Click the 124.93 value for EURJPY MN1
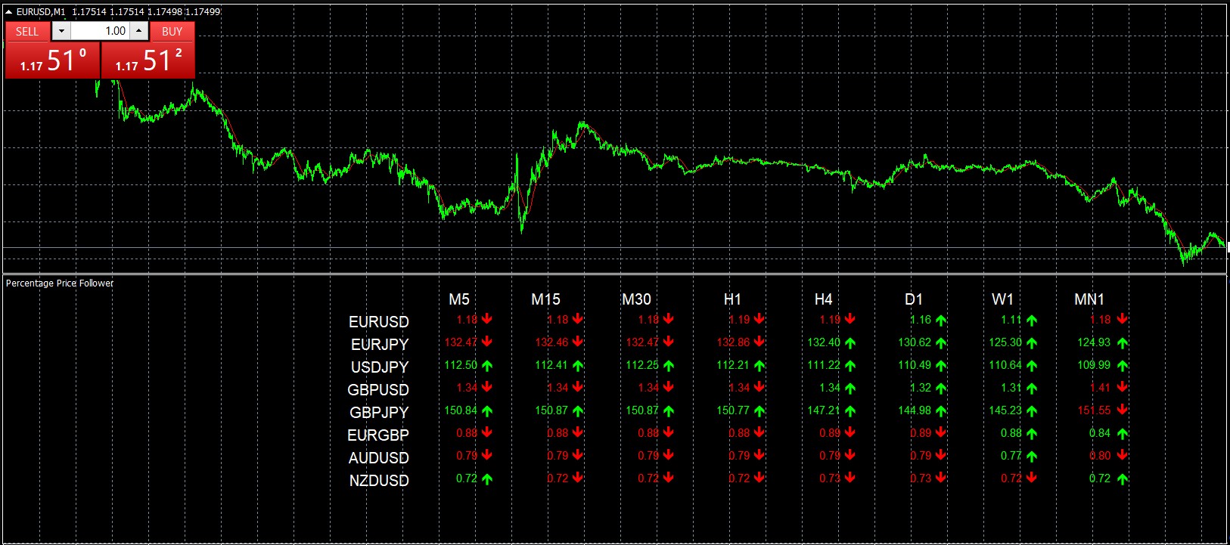1230x545 pixels. (x=1094, y=342)
